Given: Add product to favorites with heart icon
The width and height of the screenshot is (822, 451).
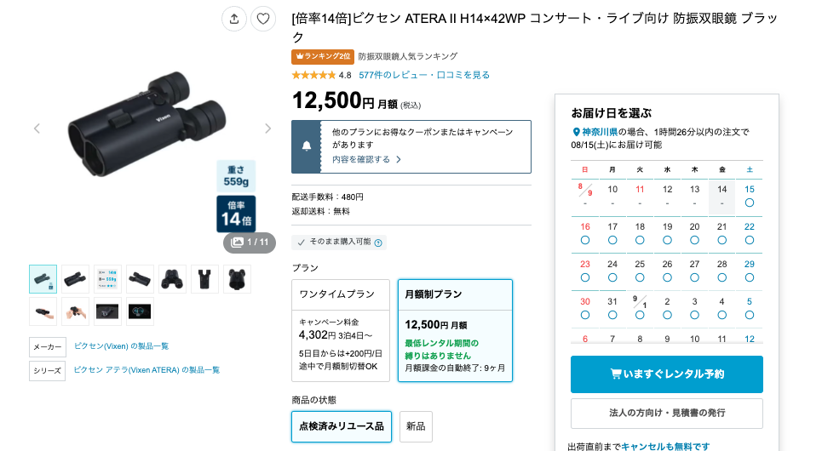Looking at the screenshot, I should pyautogui.click(x=262, y=19).
